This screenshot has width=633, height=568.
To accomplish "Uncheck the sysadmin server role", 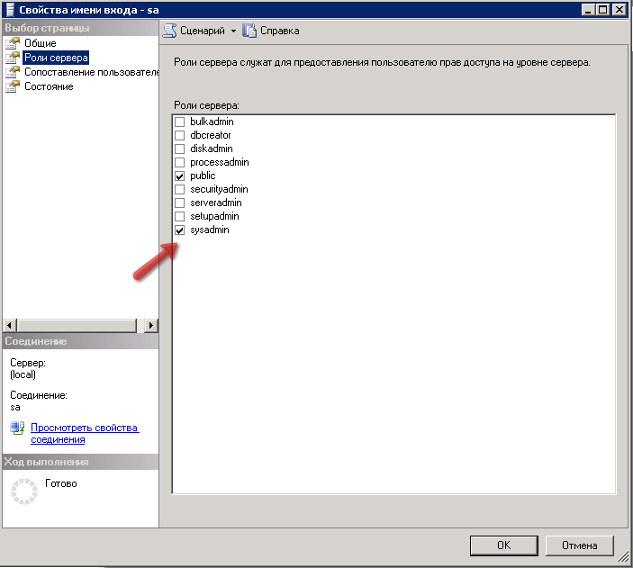I will (179, 230).
